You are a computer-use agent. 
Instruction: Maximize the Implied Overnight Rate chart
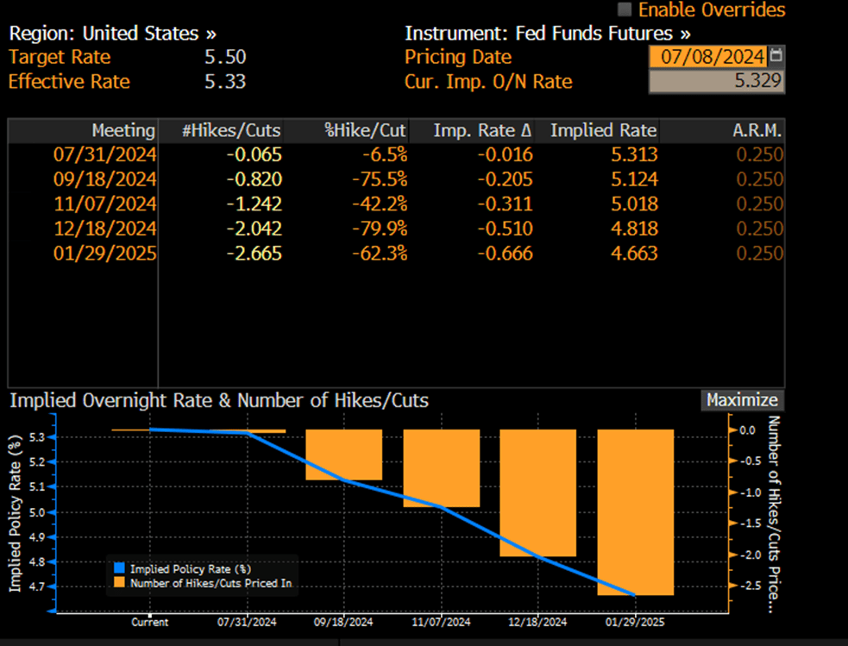click(742, 400)
